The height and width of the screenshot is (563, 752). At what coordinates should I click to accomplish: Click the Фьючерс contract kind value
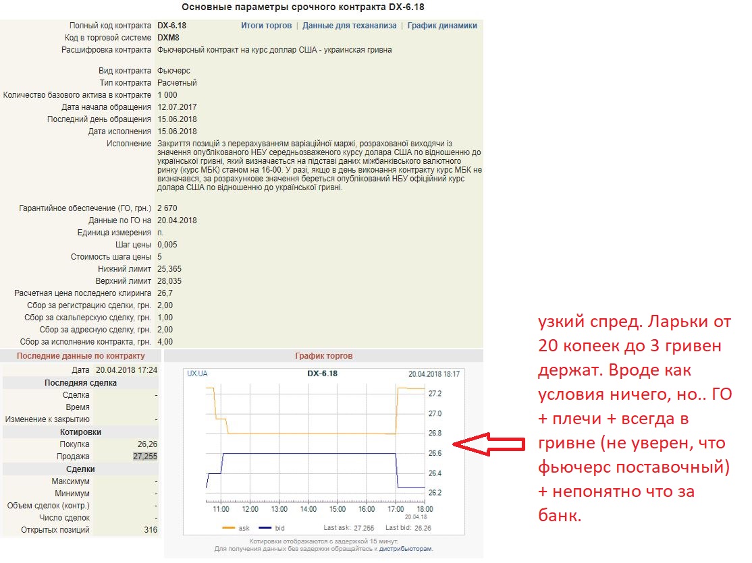173,70
